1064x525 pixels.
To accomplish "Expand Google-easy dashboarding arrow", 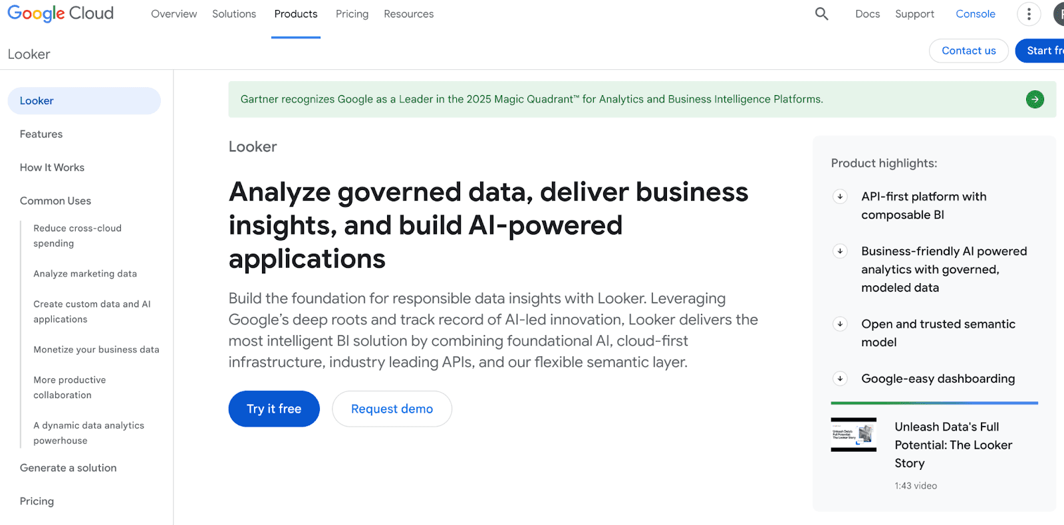I will point(840,379).
